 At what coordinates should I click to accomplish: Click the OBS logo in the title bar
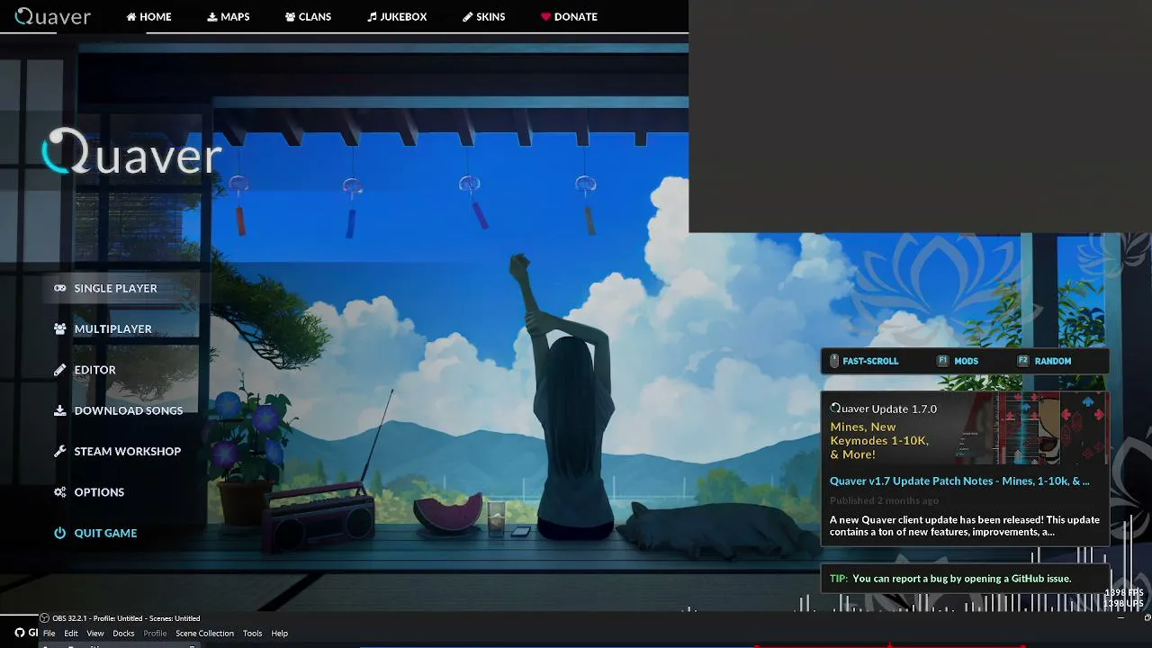pos(44,618)
